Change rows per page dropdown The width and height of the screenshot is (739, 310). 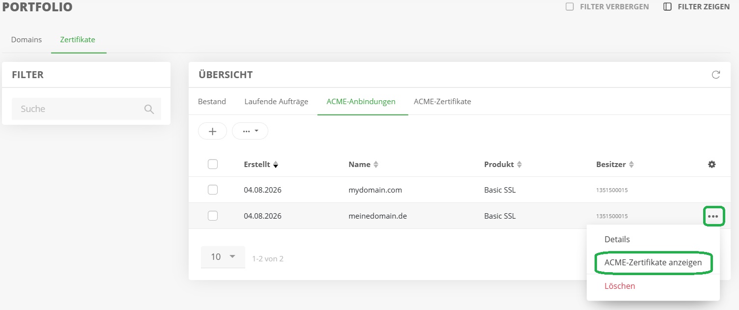pyautogui.click(x=223, y=257)
